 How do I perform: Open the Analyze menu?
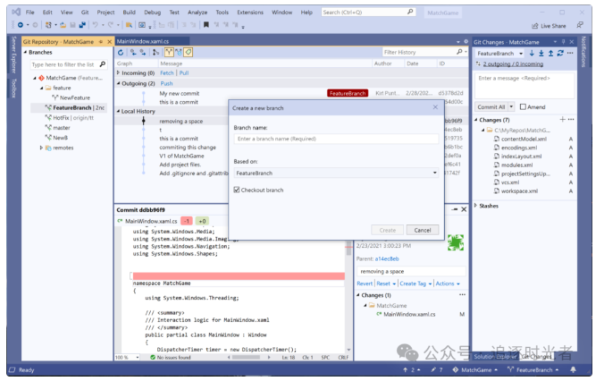coord(197,13)
